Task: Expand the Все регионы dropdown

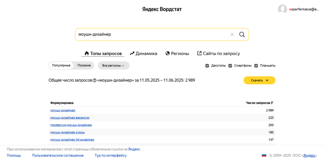Action: click(x=113, y=65)
